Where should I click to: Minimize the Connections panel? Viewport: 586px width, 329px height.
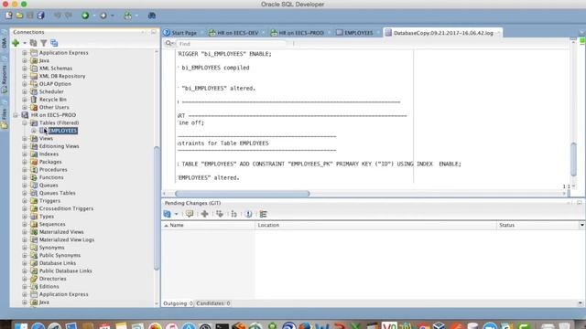154,32
